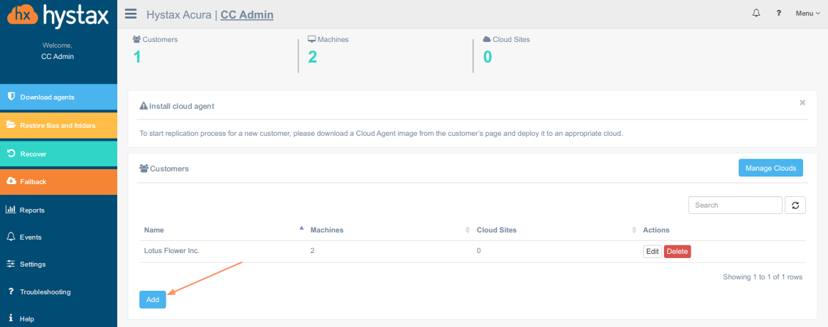Select Recover in the sidebar
Viewport: 828px width, 327px height.
coord(58,154)
